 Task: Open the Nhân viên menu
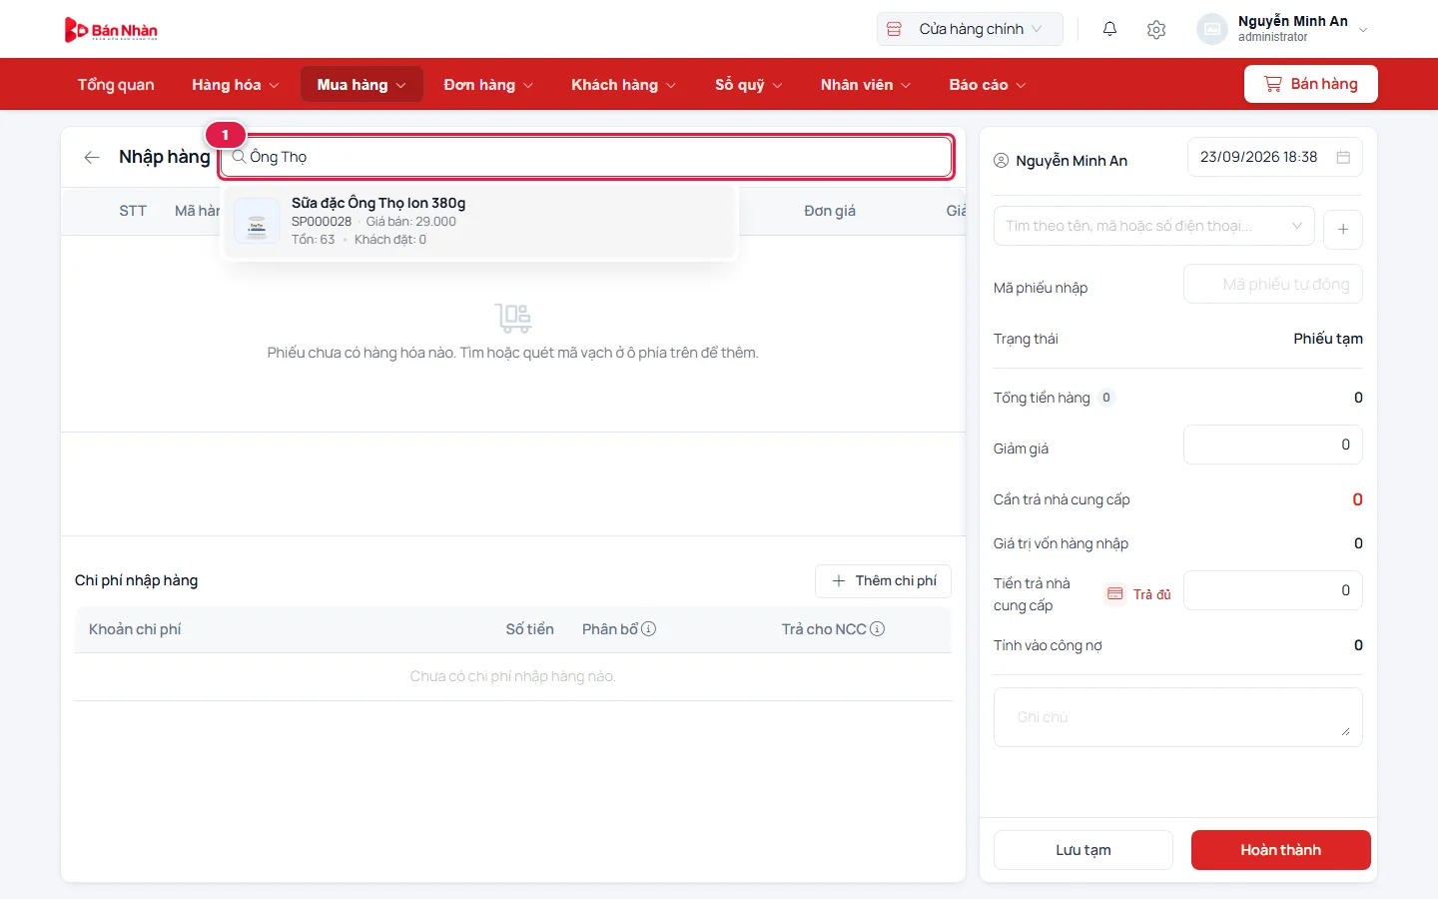(x=866, y=85)
